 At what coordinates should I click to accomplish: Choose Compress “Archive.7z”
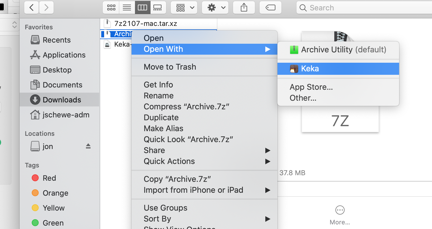pos(204,106)
